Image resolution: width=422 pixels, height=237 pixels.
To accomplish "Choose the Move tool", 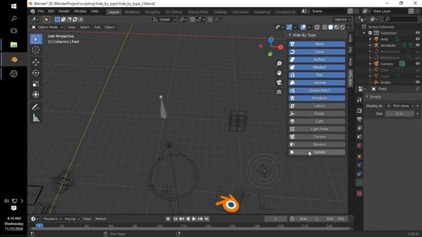I will 36,62.
